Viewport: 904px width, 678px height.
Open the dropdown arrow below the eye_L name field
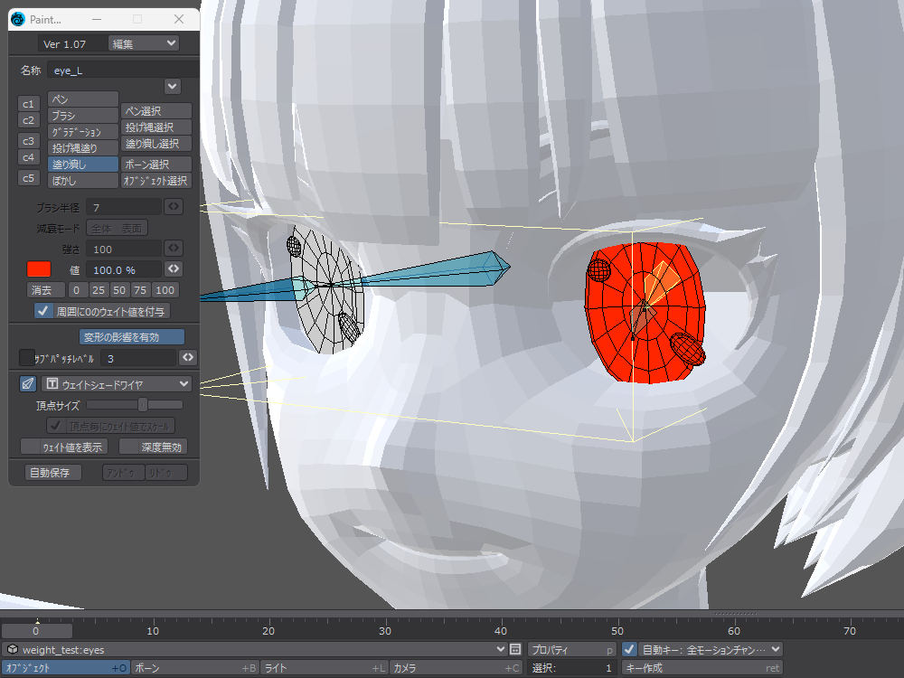174,86
